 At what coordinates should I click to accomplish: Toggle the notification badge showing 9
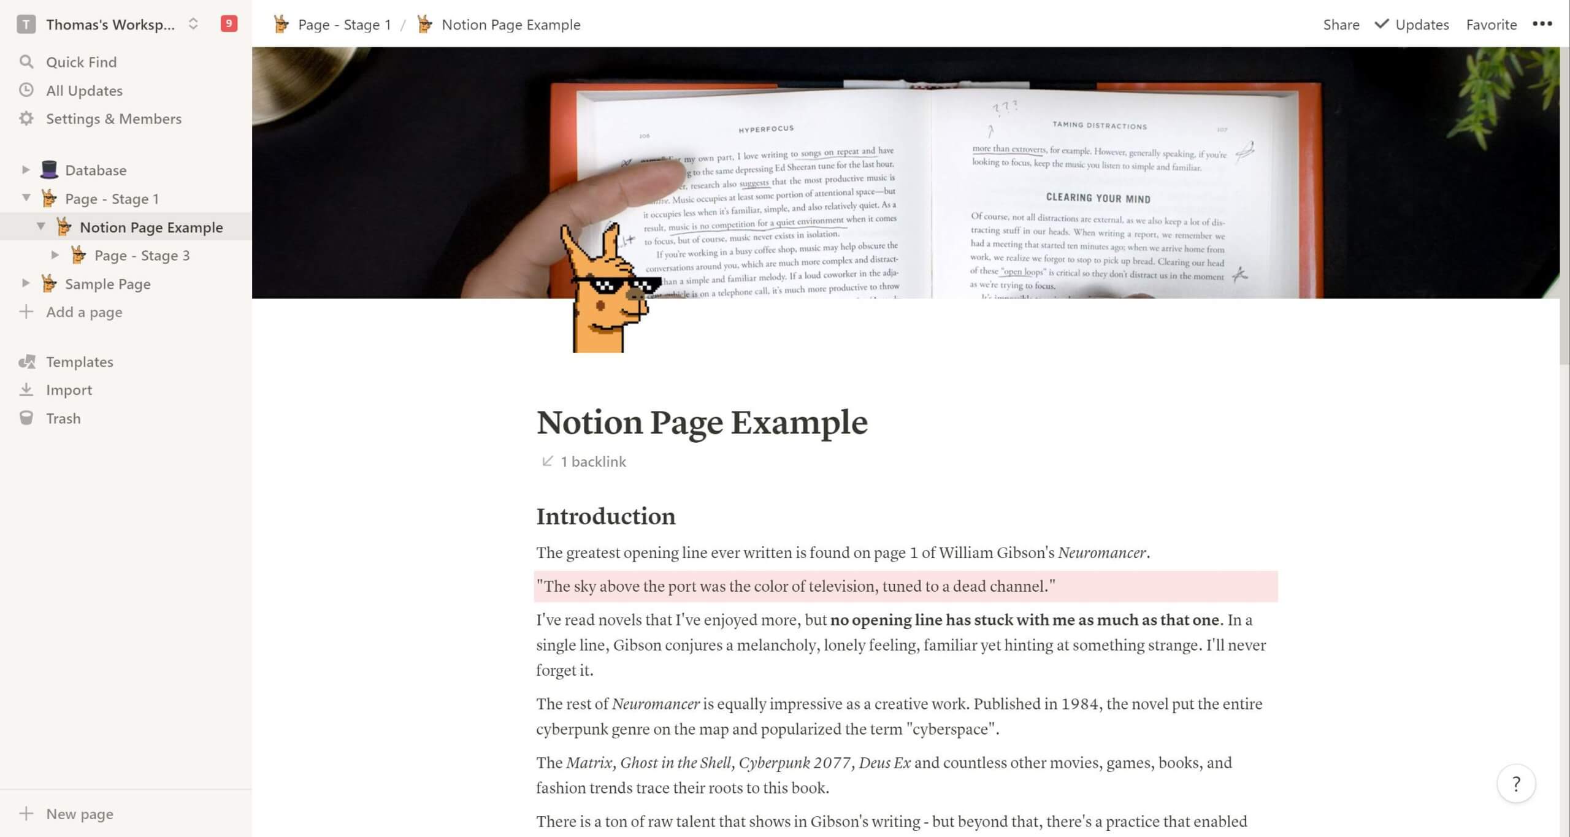[x=228, y=23]
